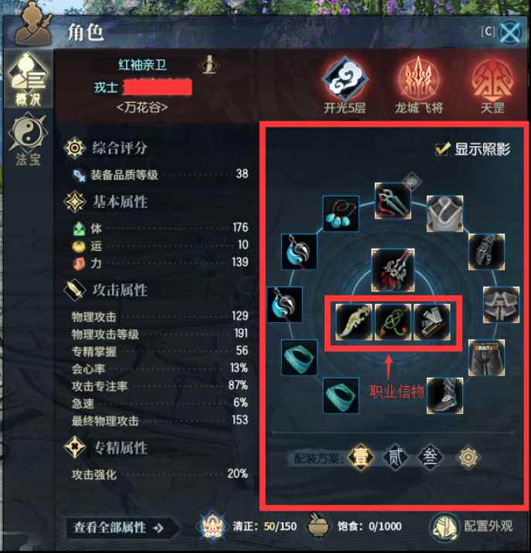Image resolution: width=531 pixels, height=553 pixels.
Task: Select equipment scheme 壹
Action: (x=360, y=457)
